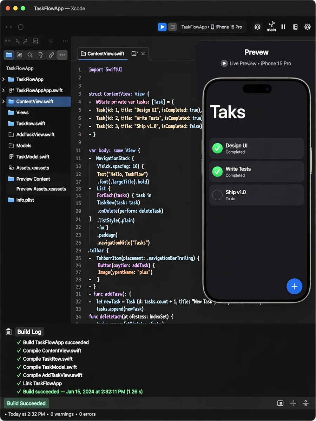Select the Ship v1.0 task row
The width and height of the screenshot is (316, 421).
(256, 195)
